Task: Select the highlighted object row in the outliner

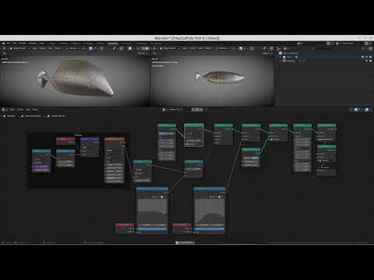Action: pyautogui.click(x=325, y=57)
